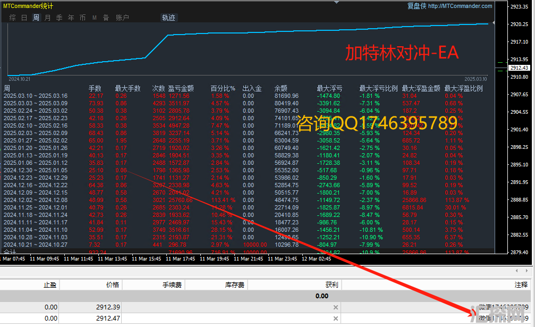Click balance value 81690.96
This screenshot has height=327, width=535.
coord(286,96)
